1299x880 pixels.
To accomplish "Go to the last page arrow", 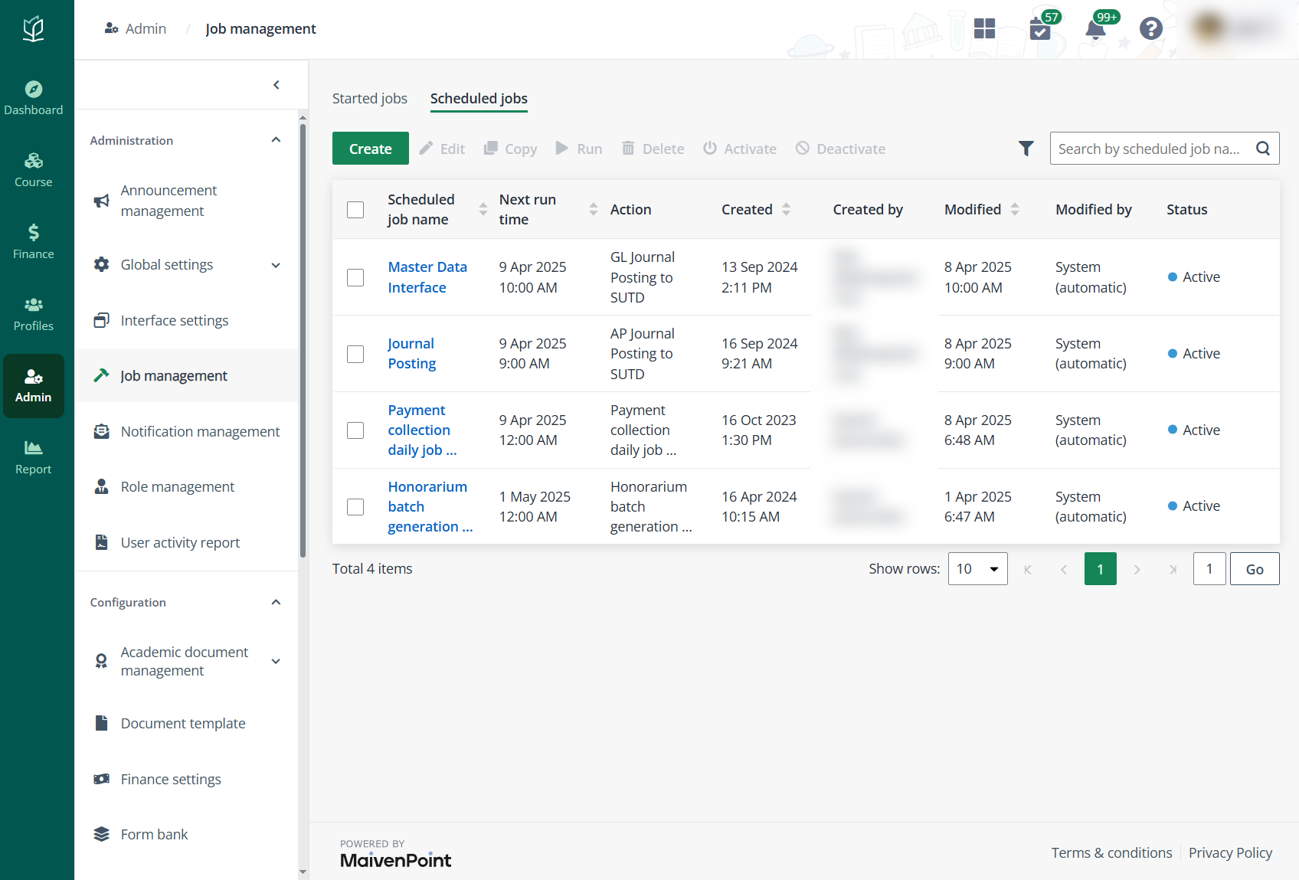I will click(1173, 569).
